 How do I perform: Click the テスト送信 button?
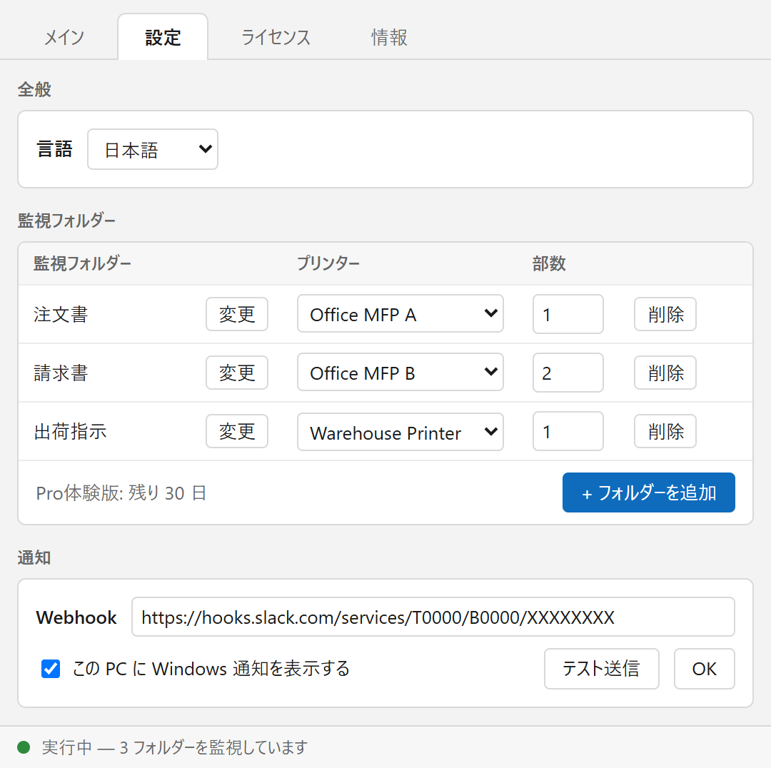point(601,669)
